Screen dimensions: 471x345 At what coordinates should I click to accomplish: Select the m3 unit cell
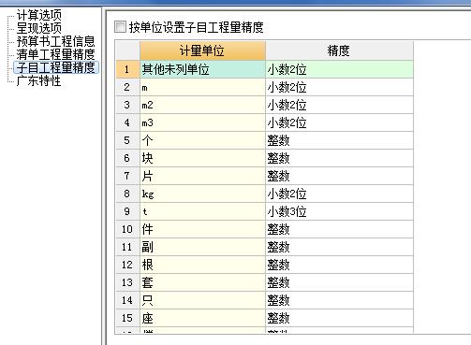[202, 122]
